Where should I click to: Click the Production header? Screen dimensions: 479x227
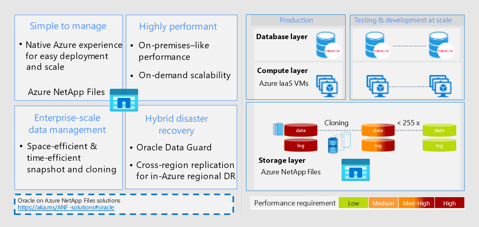click(296, 20)
